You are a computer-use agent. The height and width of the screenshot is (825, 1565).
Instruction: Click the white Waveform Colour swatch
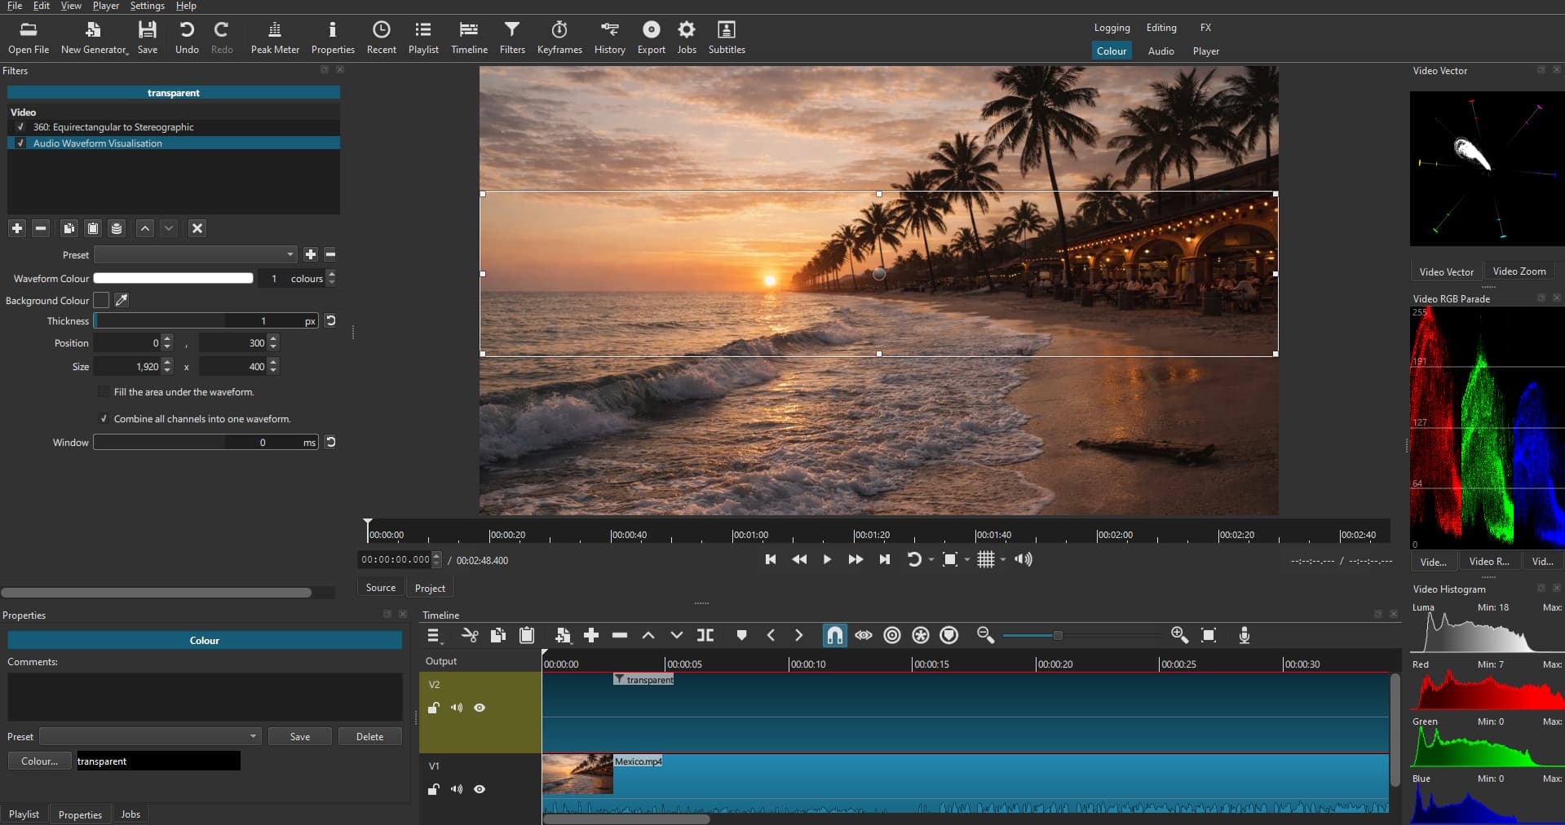pos(174,278)
